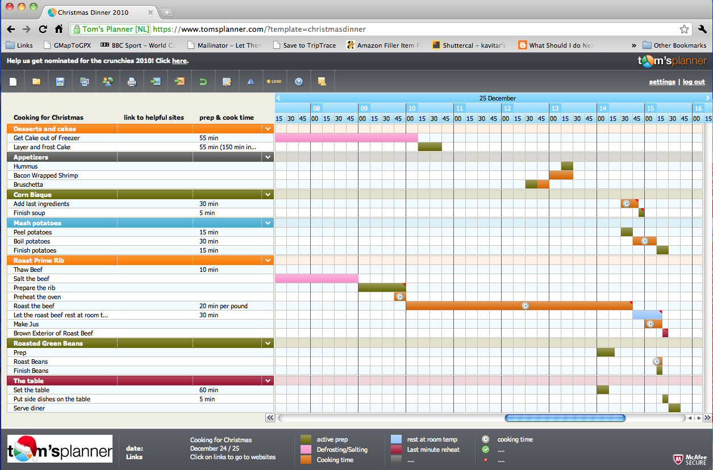Undo with the green curved arrow icon
The image size is (713, 470).
203,82
